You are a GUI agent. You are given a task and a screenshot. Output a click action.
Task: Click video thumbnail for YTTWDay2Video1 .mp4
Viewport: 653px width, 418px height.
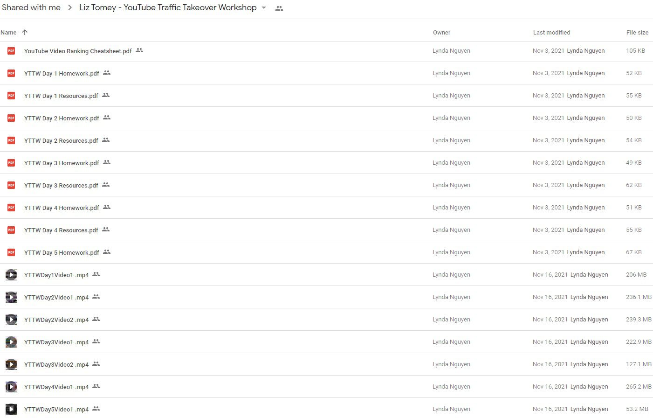pyautogui.click(x=11, y=297)
